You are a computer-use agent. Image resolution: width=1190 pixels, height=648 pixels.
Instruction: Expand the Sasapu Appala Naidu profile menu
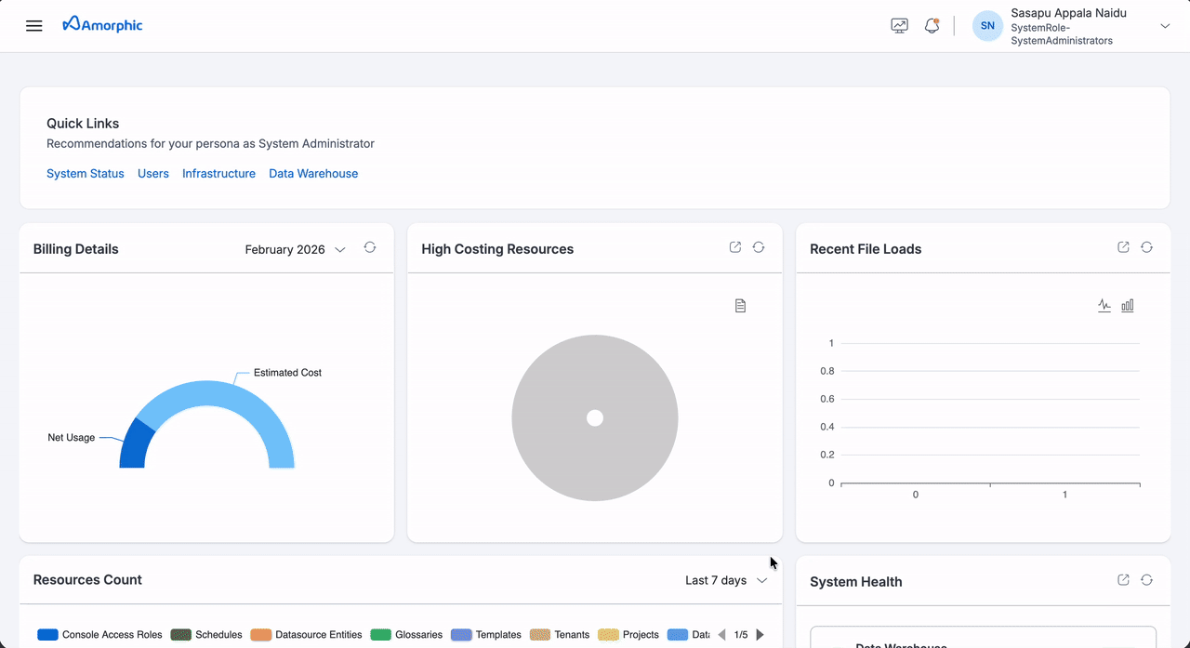[x=1165, y=25]
